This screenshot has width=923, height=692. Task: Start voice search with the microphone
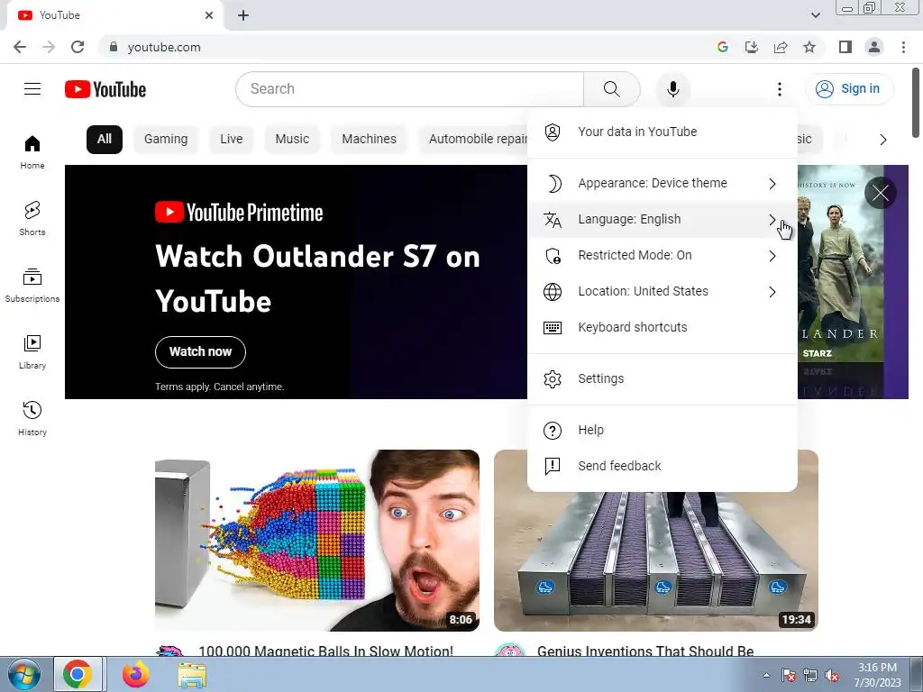[x=672, y=89]
